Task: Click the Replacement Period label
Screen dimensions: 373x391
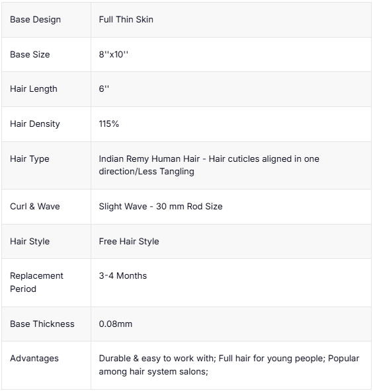Action: pos(36,282)
